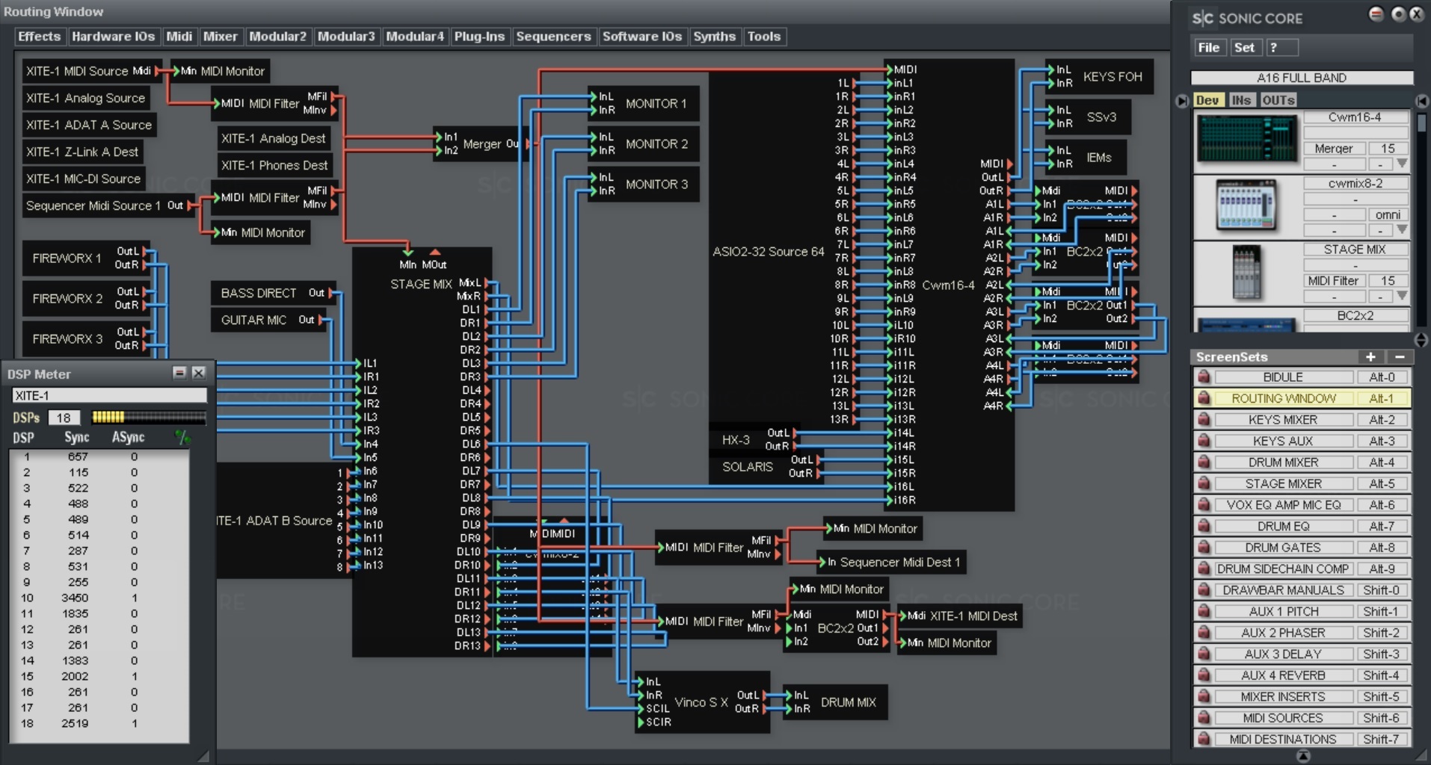
Task: Open the cwmix8-2 mixer device thumbnail
Action: point(1246,205)
